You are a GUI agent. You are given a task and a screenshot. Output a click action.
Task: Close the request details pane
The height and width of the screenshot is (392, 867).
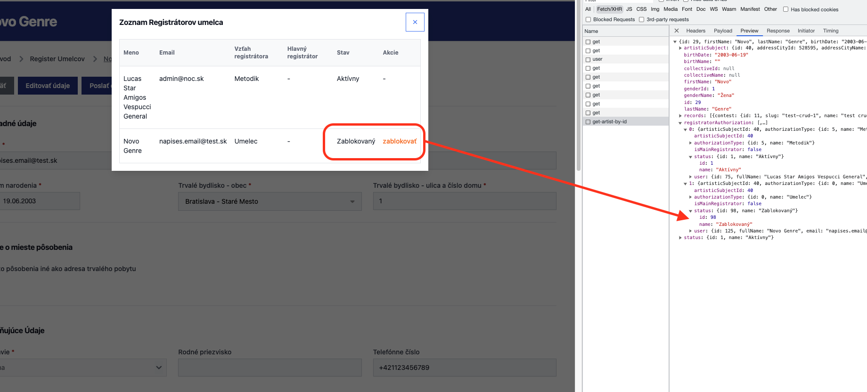[677, 31]
